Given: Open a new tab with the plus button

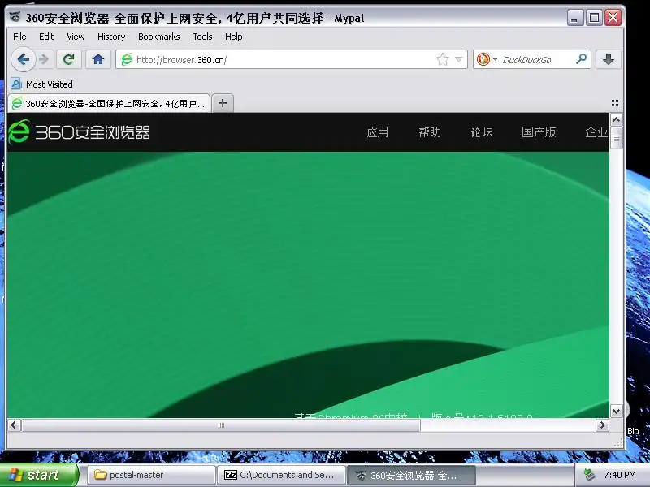Looking at the screenshot, I should tap(223, 103).
